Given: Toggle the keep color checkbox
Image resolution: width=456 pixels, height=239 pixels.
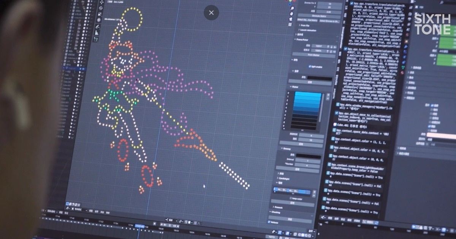Looking at the screenshot, I should pyautogui.click(x=291, y=198).
